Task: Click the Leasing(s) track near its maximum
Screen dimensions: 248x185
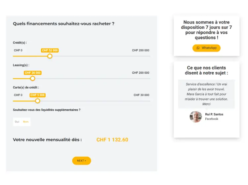Action: pyautogui.click(x=147, y=79)
